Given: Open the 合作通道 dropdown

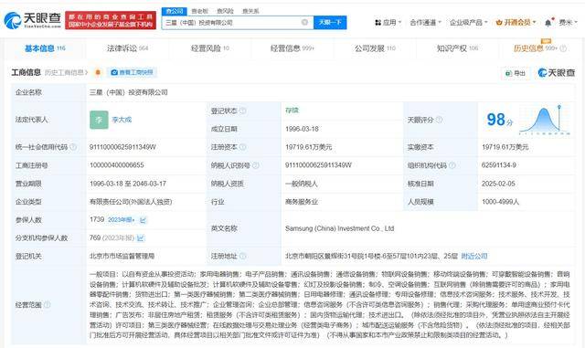Looking at the screenshot, I should [425, 23].
